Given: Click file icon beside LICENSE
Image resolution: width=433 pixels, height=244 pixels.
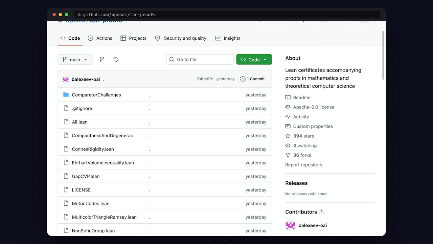Looking at the screenshot, I should (66, 189).
